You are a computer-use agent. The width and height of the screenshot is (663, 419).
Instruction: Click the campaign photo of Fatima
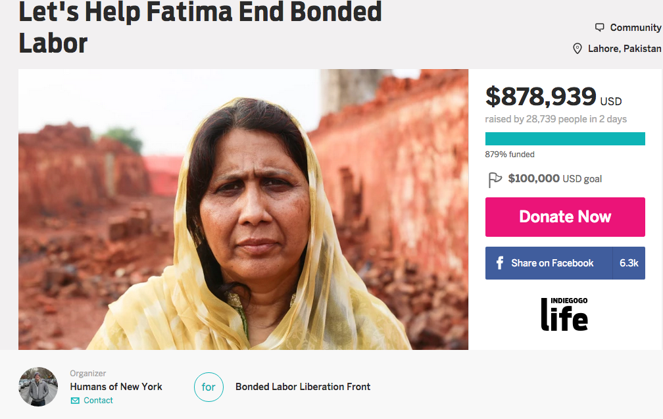pos(243,209)
